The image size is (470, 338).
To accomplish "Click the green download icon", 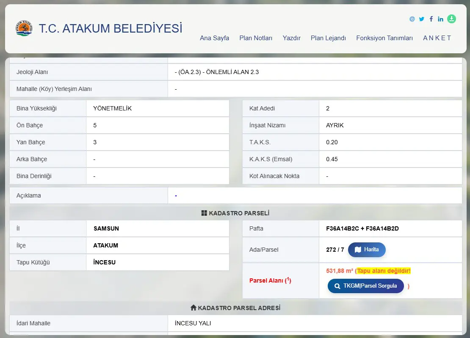I will click(451, 19).
